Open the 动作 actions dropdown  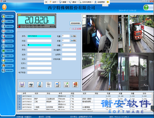coord(54,2)
